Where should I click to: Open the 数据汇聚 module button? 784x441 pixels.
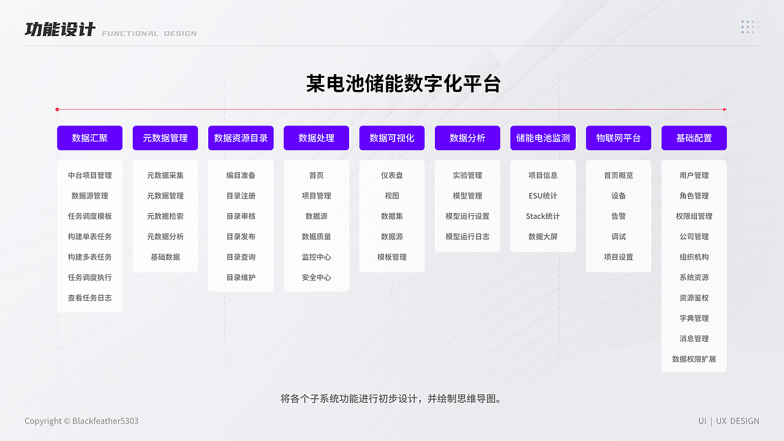coord(89,138)
